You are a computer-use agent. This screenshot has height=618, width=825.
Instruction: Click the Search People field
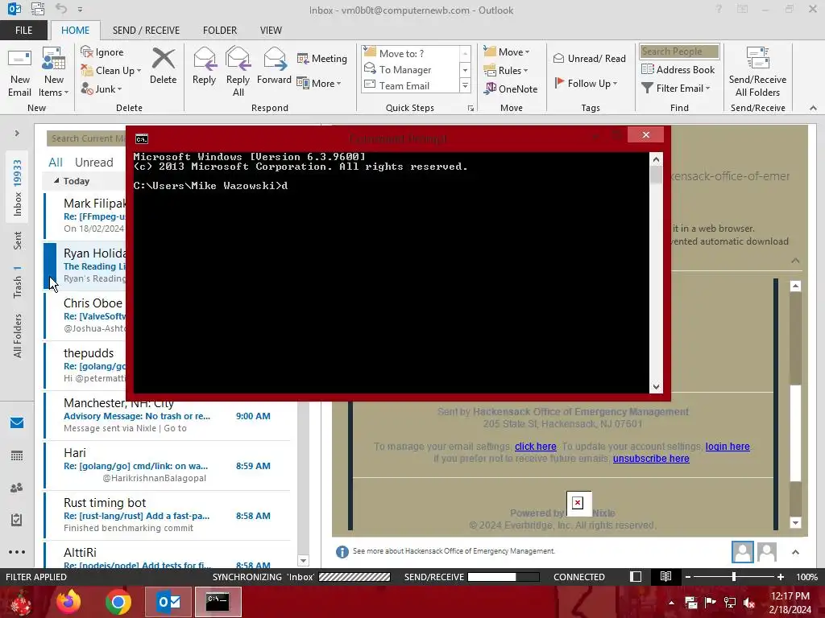(679, 51)
